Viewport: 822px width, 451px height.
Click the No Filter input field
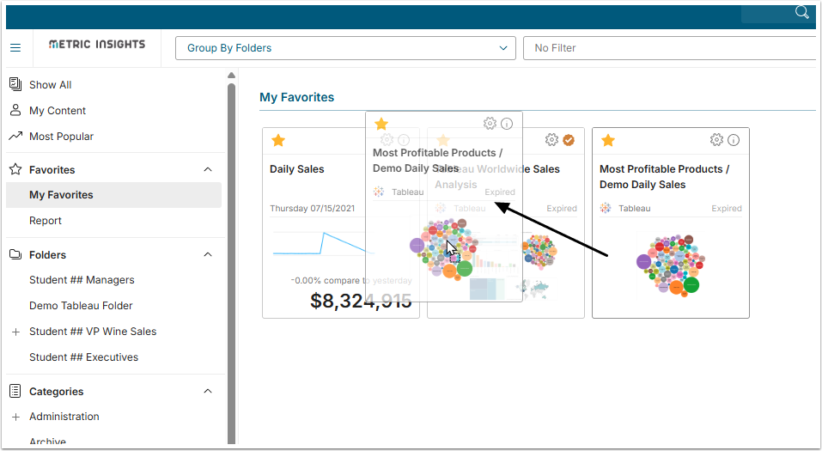(670, 48)
